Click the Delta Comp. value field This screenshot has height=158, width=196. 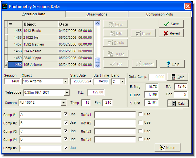coord(157,77)
